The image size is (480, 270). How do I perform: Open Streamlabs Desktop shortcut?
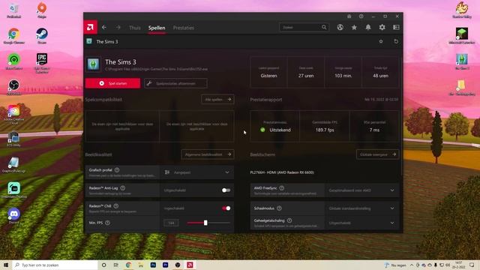[x=13, y=190]
